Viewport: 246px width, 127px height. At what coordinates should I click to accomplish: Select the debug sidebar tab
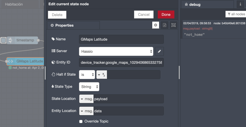point(207,4)
